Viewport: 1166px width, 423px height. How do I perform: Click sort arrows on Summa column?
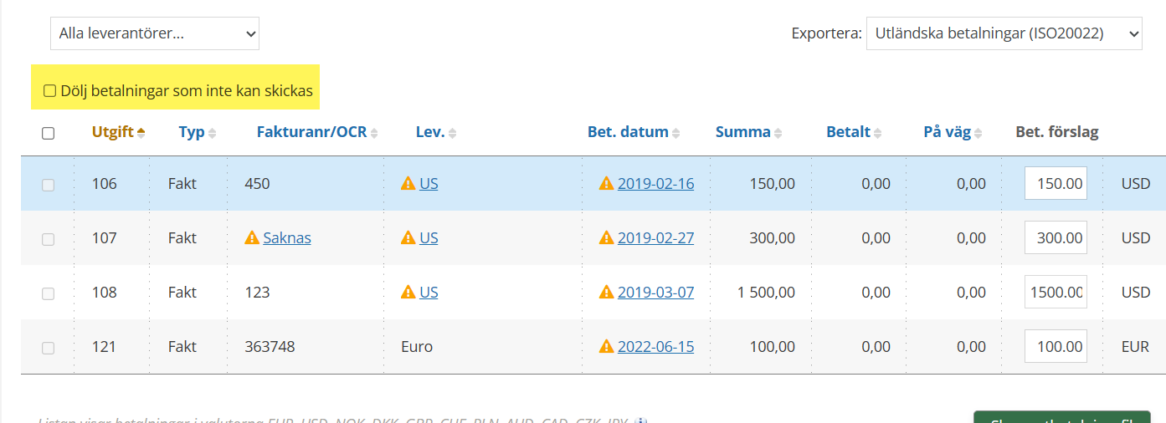(x=778, y=133)
